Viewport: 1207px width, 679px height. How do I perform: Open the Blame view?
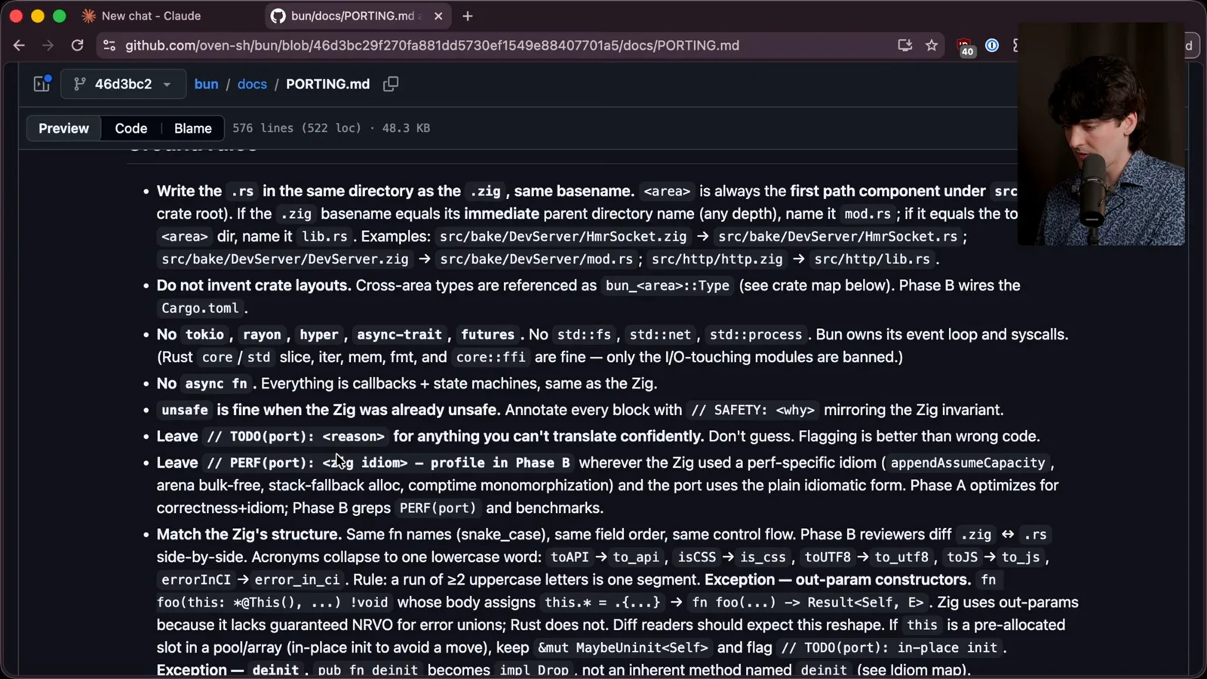(x=193, y=128)
